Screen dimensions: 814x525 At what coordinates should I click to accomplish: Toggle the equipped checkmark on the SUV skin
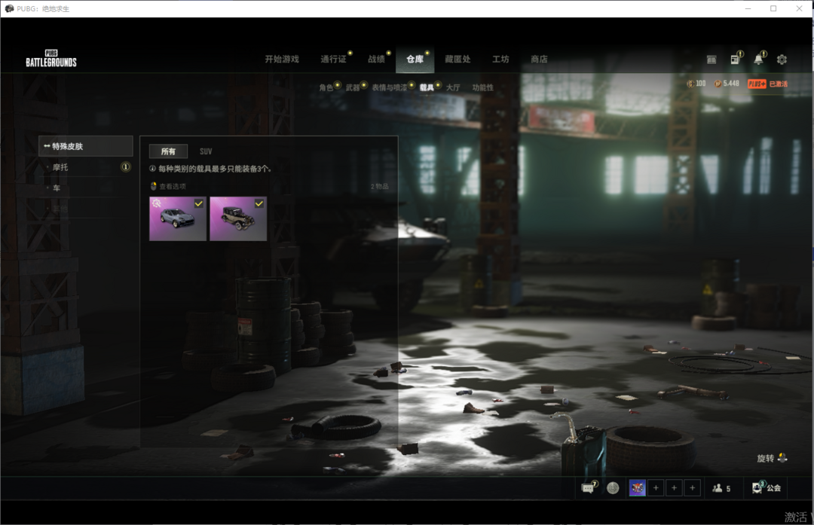coord(198,203)
